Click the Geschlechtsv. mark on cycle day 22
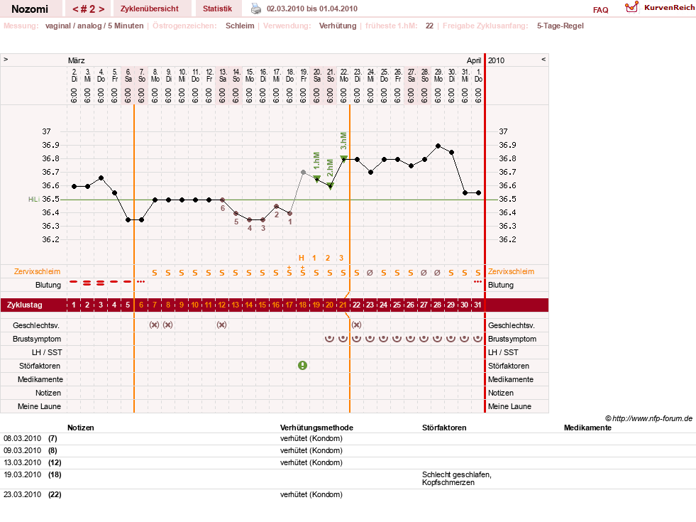 point(356,325)
